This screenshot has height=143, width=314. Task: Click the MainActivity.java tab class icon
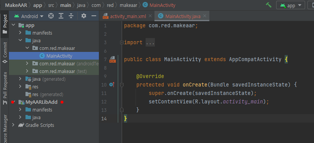pyautogui.click(x=160, y=17)
